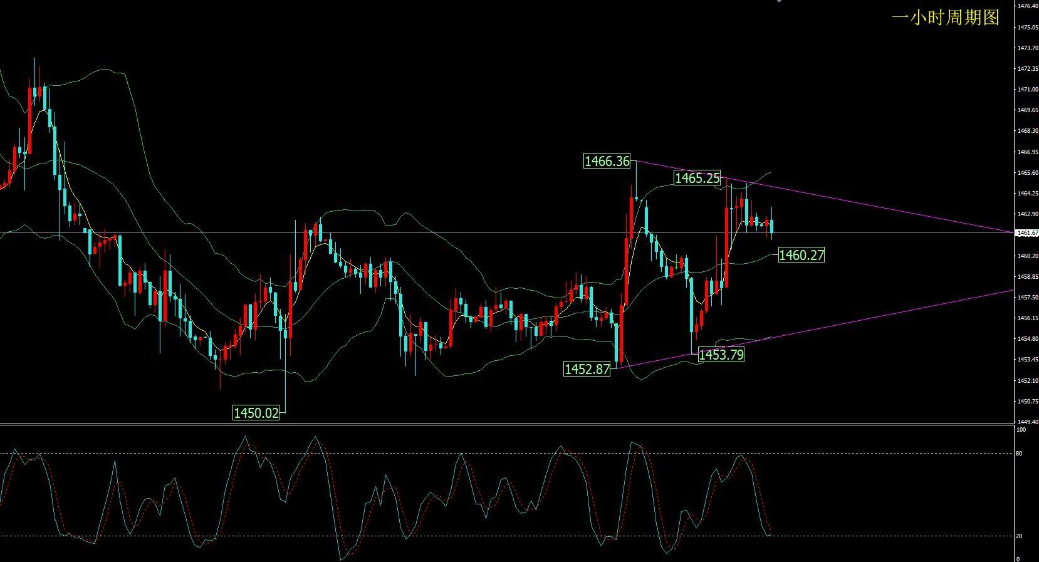Click the 1457.50 price axis value
Image resolution: width=1039 pixels, height=562 pixels.
point(1028,298)
